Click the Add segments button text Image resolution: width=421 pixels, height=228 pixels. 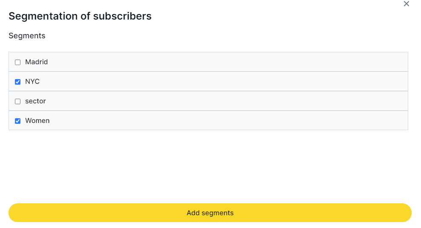coord(210,213)
